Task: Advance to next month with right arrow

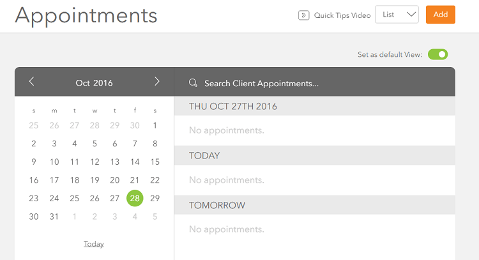Action: (156, 81)
